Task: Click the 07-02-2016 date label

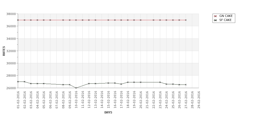Action: (x=57, y=100)
